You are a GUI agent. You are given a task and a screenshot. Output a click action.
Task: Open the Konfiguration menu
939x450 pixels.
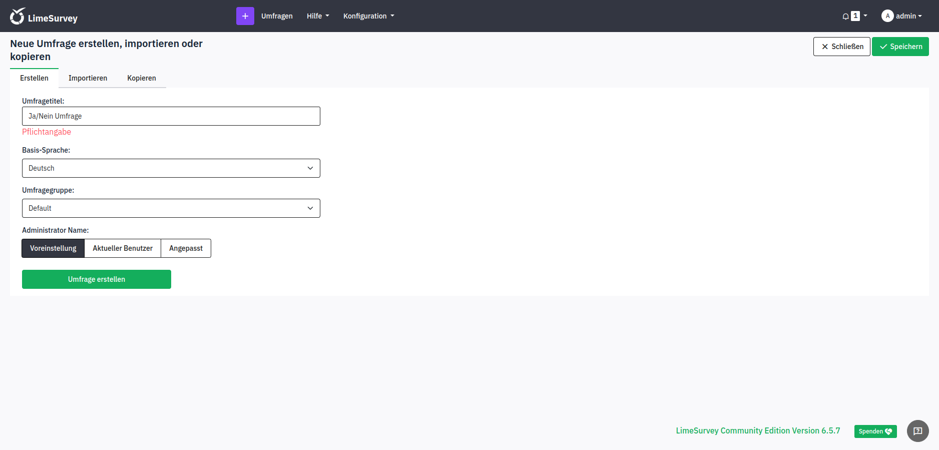click(368, 16)
